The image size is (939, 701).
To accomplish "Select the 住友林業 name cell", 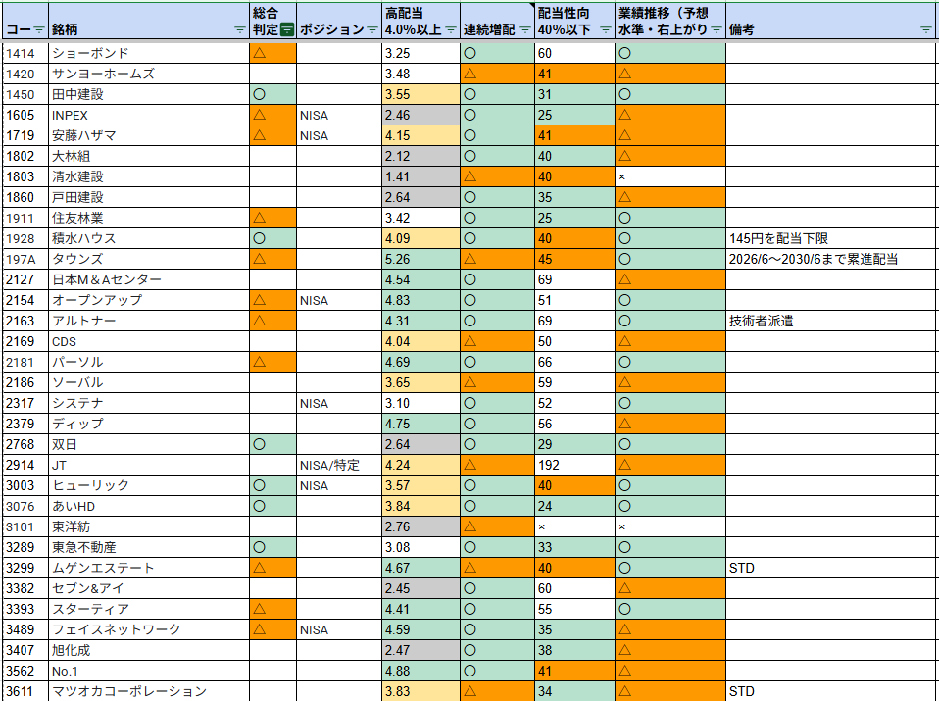I will pos(149,218).
